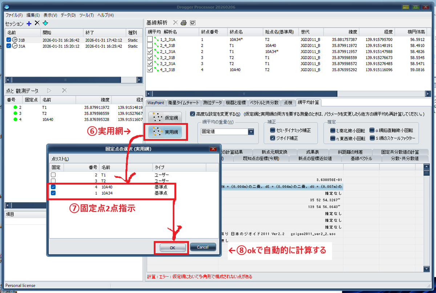The image size is (436, 293).
Task: Open the 基線ベクトル tab
Action: pyautogui.click(x=361, y=158)
